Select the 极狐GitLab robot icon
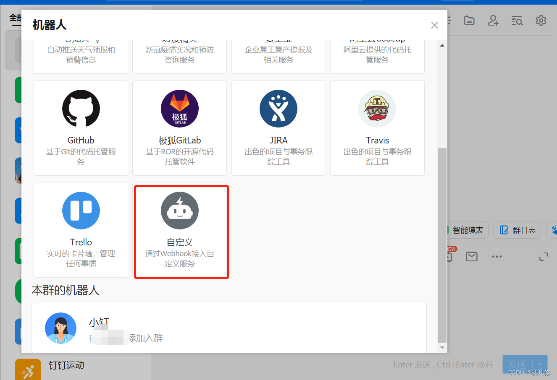Viewport: 557px width, 380px height. click(x=180, y=109)
